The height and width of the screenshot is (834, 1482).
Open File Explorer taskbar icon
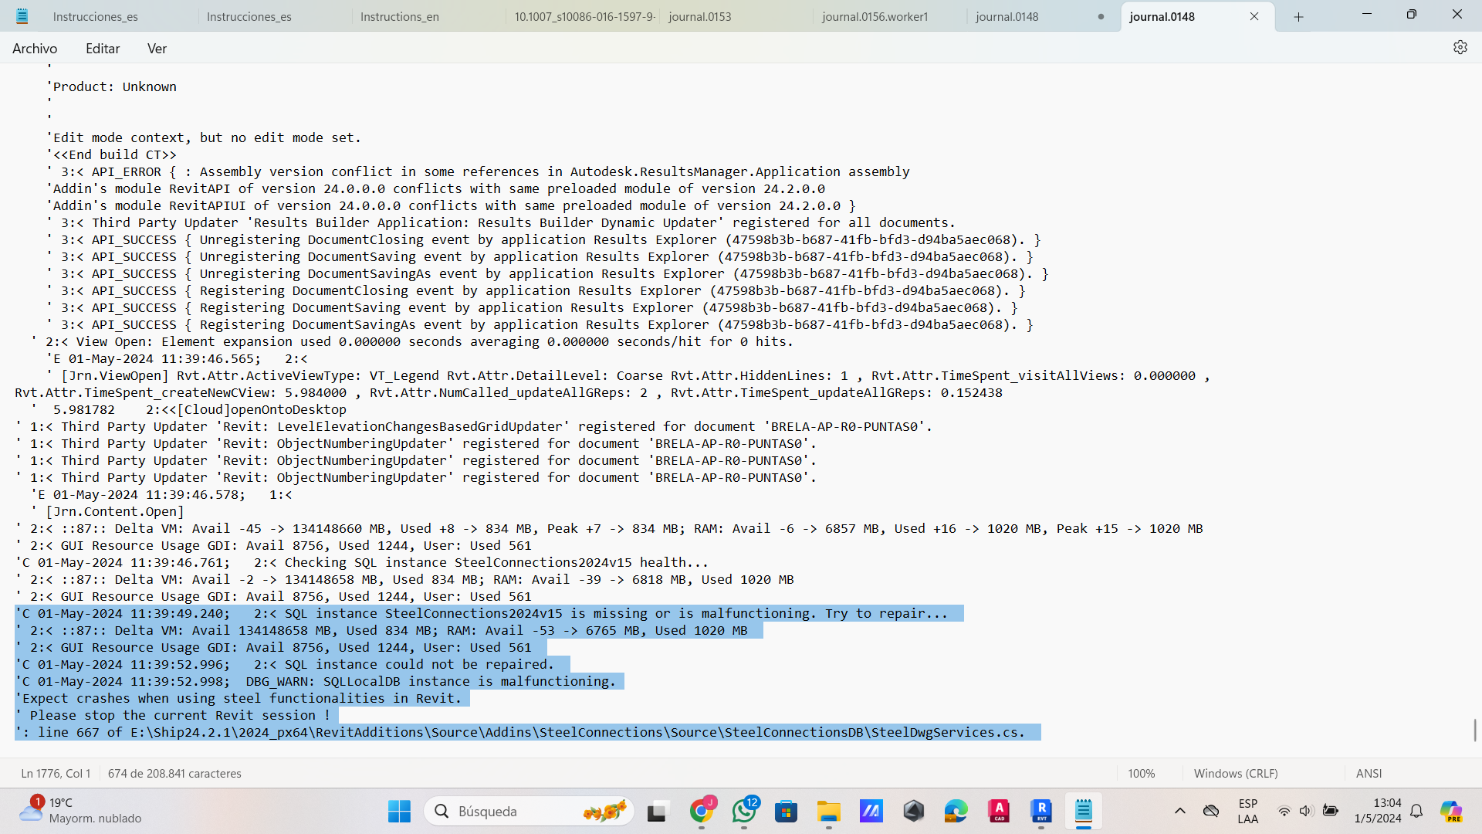click(x=829, y=811)
